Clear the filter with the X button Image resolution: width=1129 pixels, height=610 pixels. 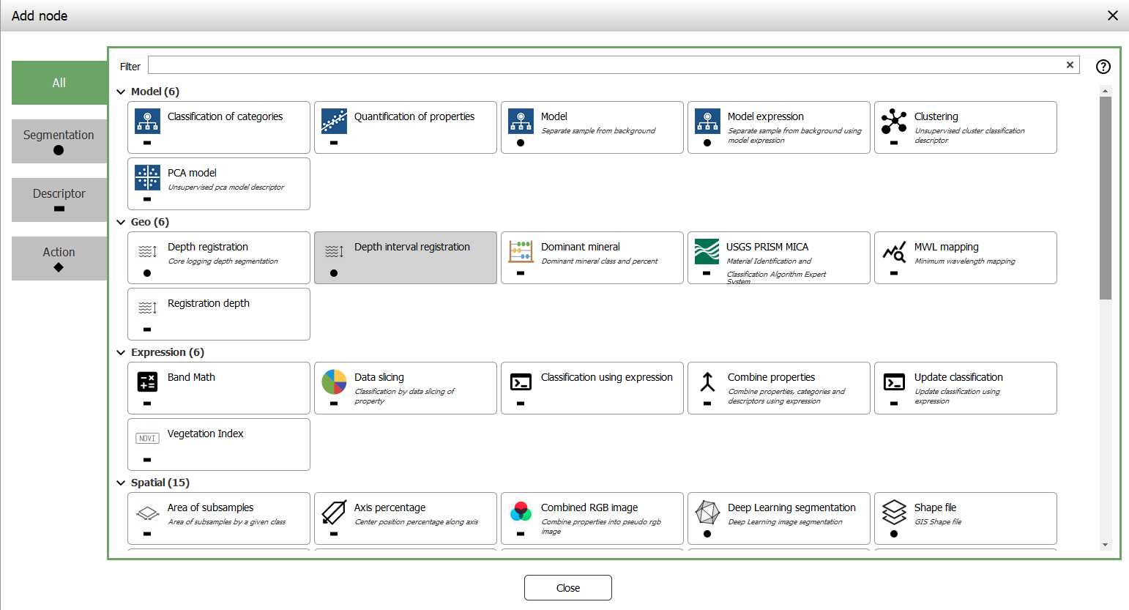(1070, 65)
